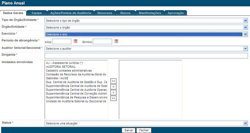Move selected unit right with > button
The height and width of the screenshot is (133, 250).
[x=113, y=87]
